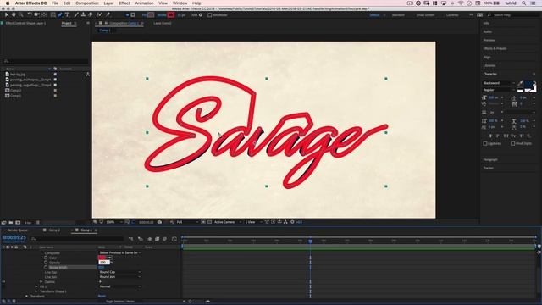Select Comp 1 in Project panel
This screenshot has height=305, width=542.
click(x=15, y=96)
